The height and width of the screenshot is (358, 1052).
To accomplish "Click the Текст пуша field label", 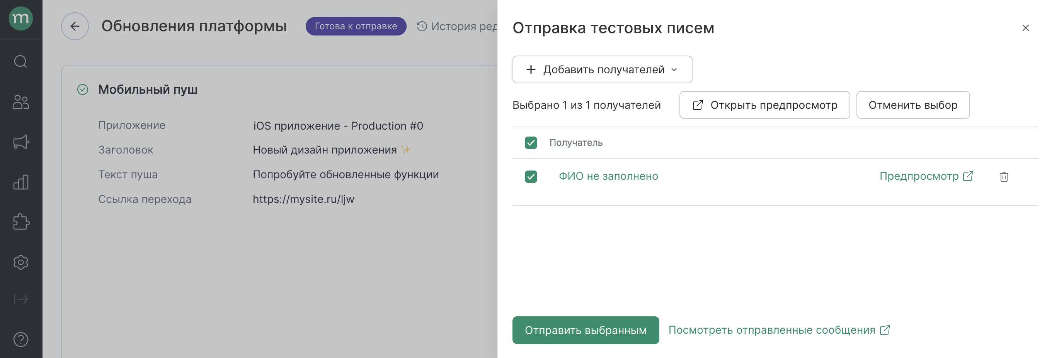I will click(x=128, y=174).
